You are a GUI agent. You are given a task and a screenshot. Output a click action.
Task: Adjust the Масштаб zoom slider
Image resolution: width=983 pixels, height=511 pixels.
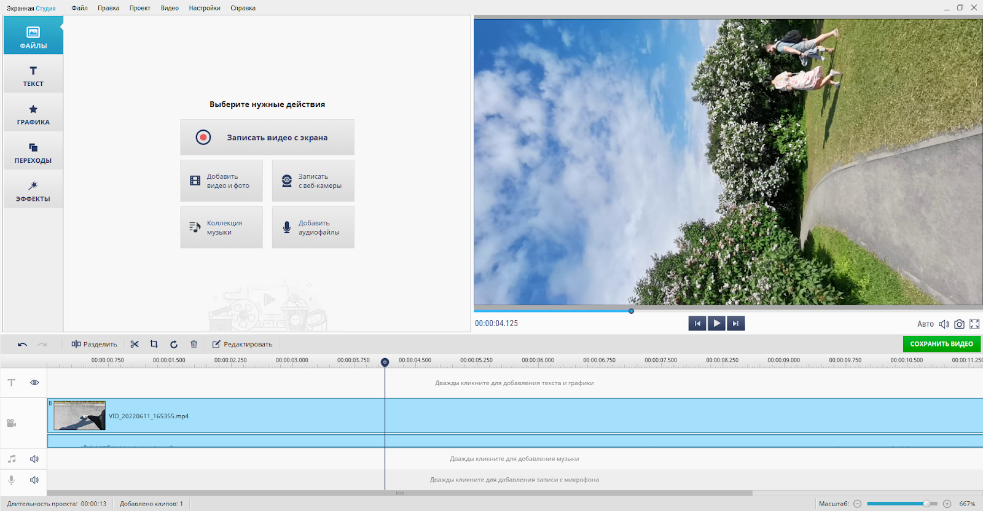926,504
